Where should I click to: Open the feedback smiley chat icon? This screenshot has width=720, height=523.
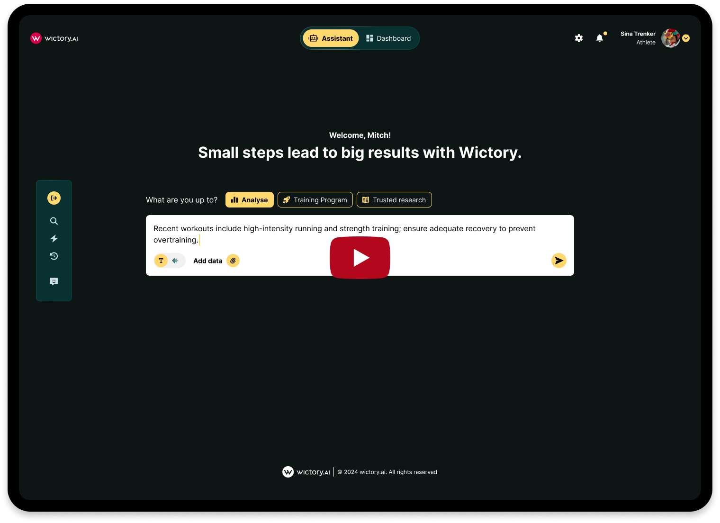point(54,281)
